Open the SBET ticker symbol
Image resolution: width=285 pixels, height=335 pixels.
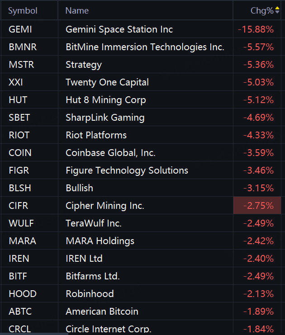pos(19,118)
